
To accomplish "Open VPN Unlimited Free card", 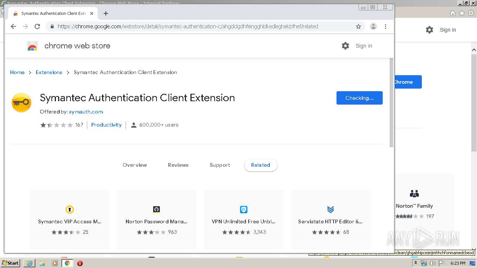I will coord(243,220).
